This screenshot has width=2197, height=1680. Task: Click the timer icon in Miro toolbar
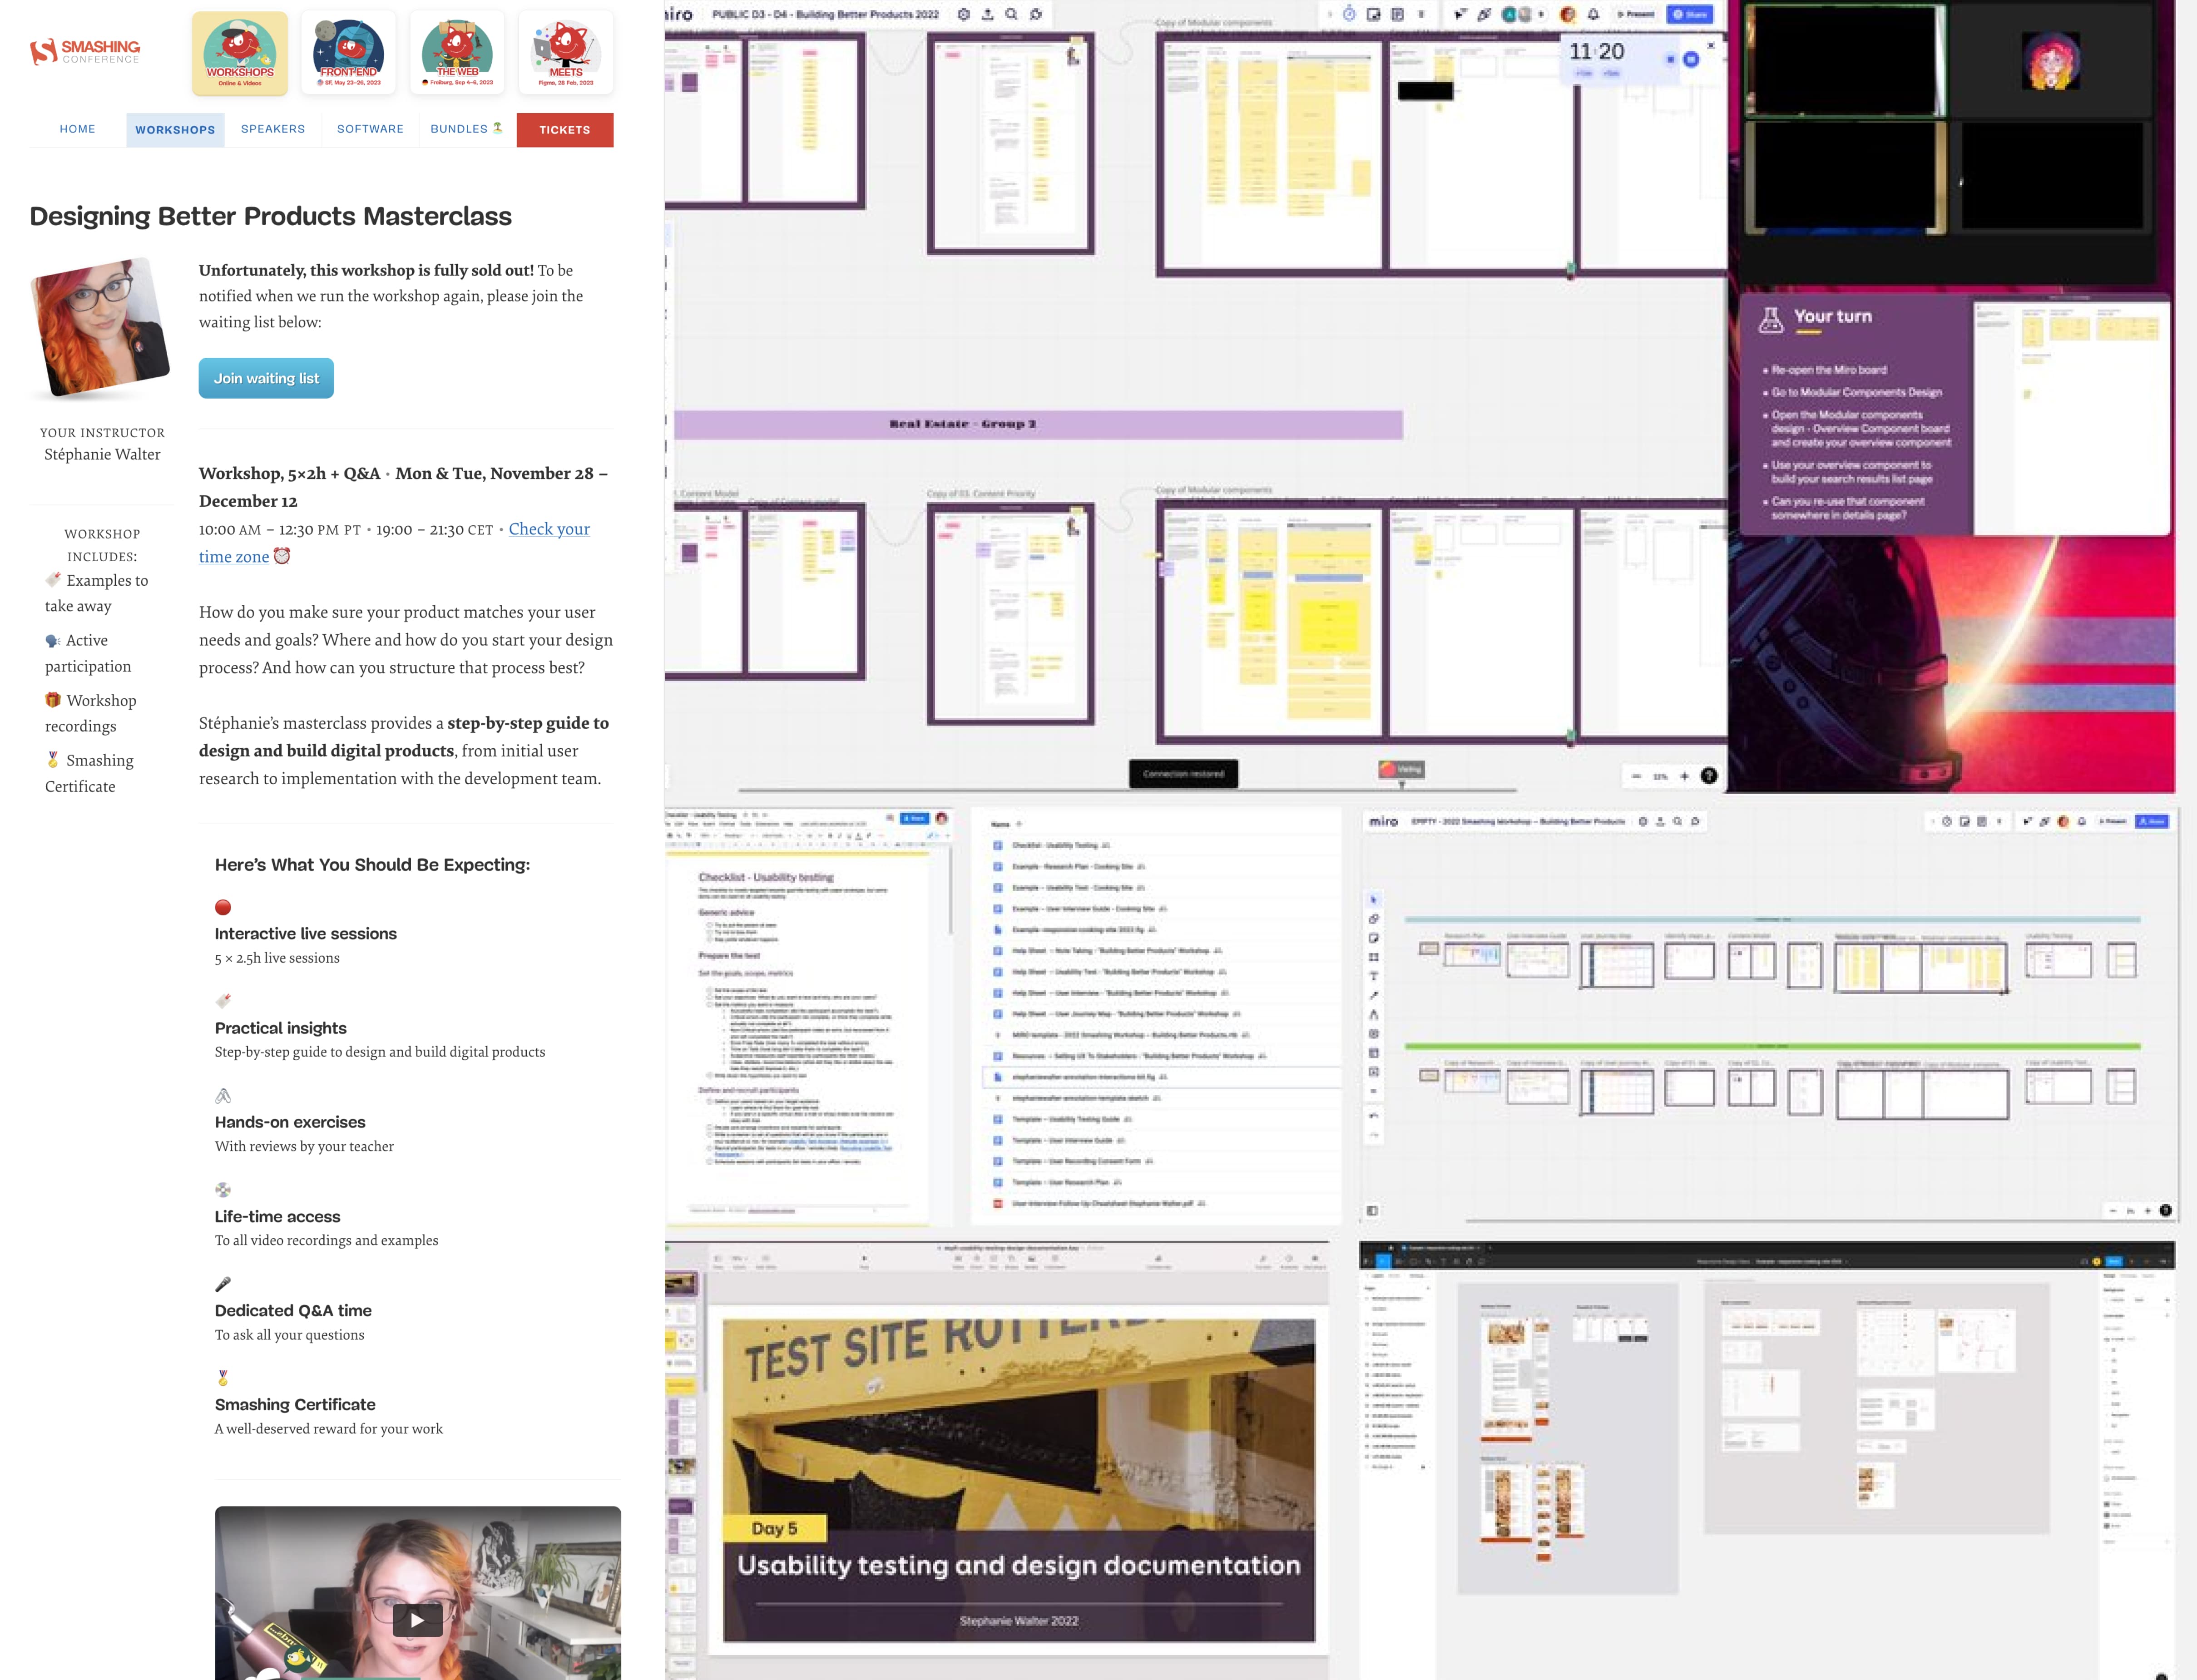click(1349, 14)
